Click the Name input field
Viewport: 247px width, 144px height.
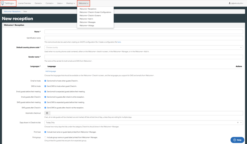pyautogui.click(x=144, y=32)
